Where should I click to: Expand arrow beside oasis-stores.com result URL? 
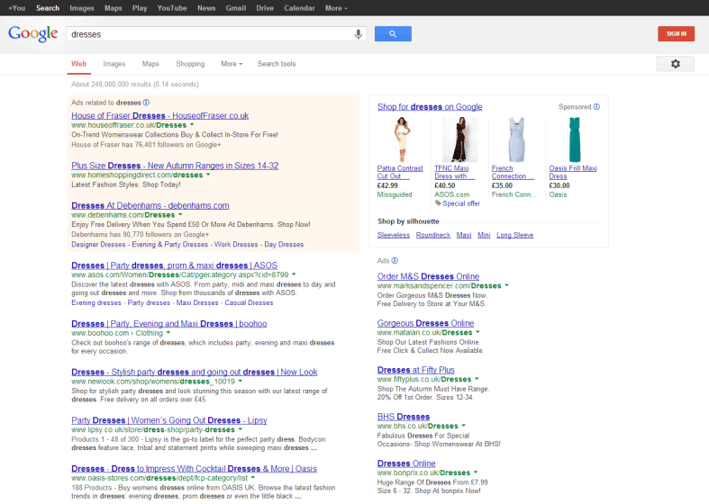pyautogui.click(x=253, y=477)
